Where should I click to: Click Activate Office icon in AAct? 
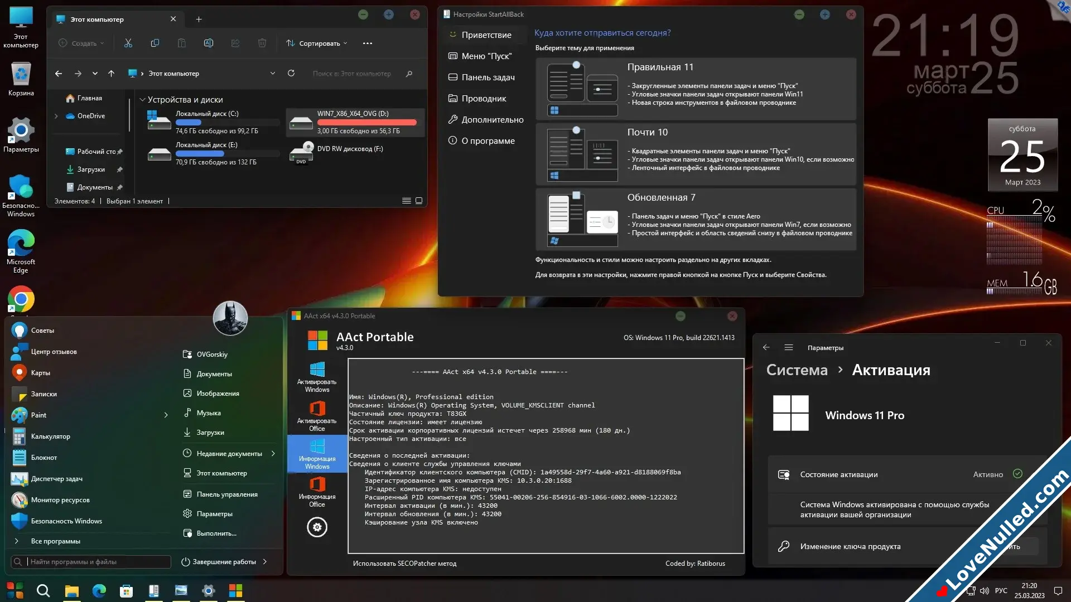point(317,416)
